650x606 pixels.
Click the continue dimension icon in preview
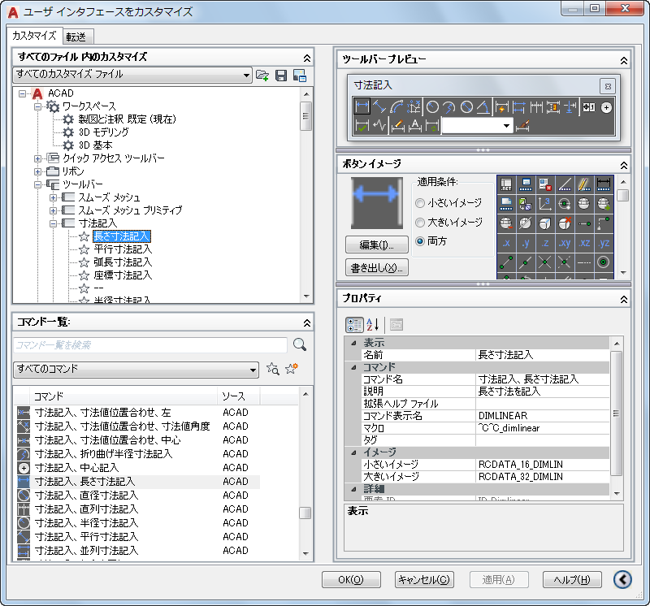coord(536,108)
